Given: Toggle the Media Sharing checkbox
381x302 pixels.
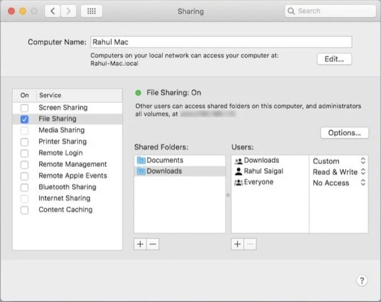Looking at the screenshot, I should (24, 131).
